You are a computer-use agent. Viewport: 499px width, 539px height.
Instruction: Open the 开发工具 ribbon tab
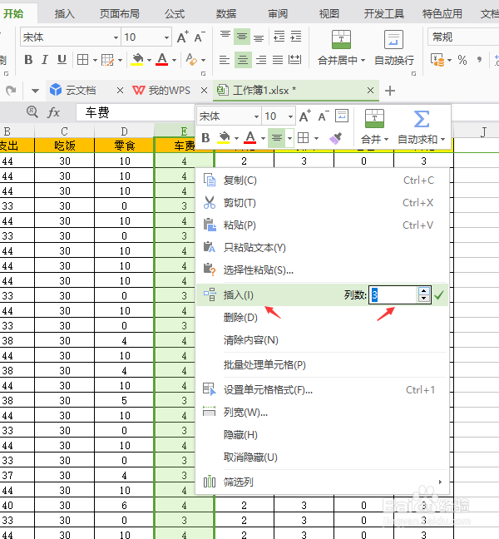(384, 14)
